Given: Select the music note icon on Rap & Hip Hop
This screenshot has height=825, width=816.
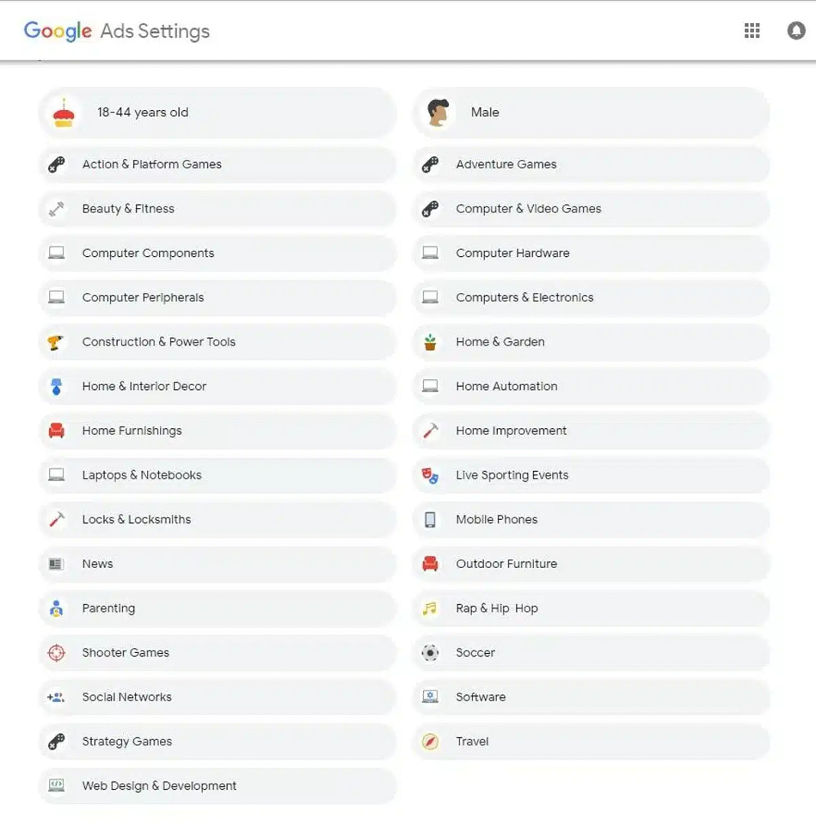Looking at the screenshot, I should tap(430, 608).
